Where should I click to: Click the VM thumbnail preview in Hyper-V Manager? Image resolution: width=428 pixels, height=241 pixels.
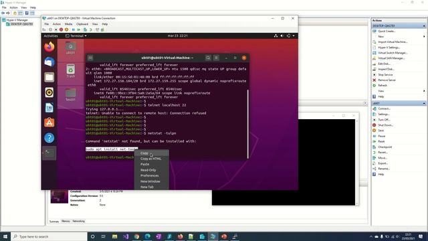[60, 197]
